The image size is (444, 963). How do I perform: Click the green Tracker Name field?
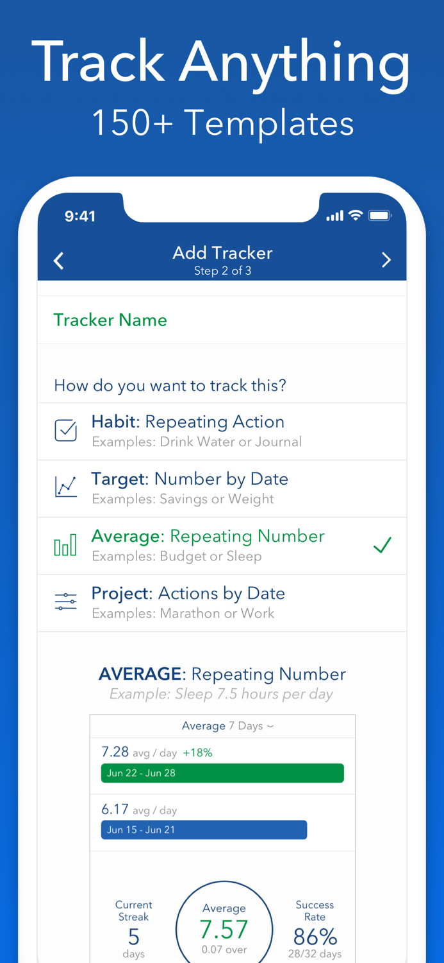click(110, 320)
